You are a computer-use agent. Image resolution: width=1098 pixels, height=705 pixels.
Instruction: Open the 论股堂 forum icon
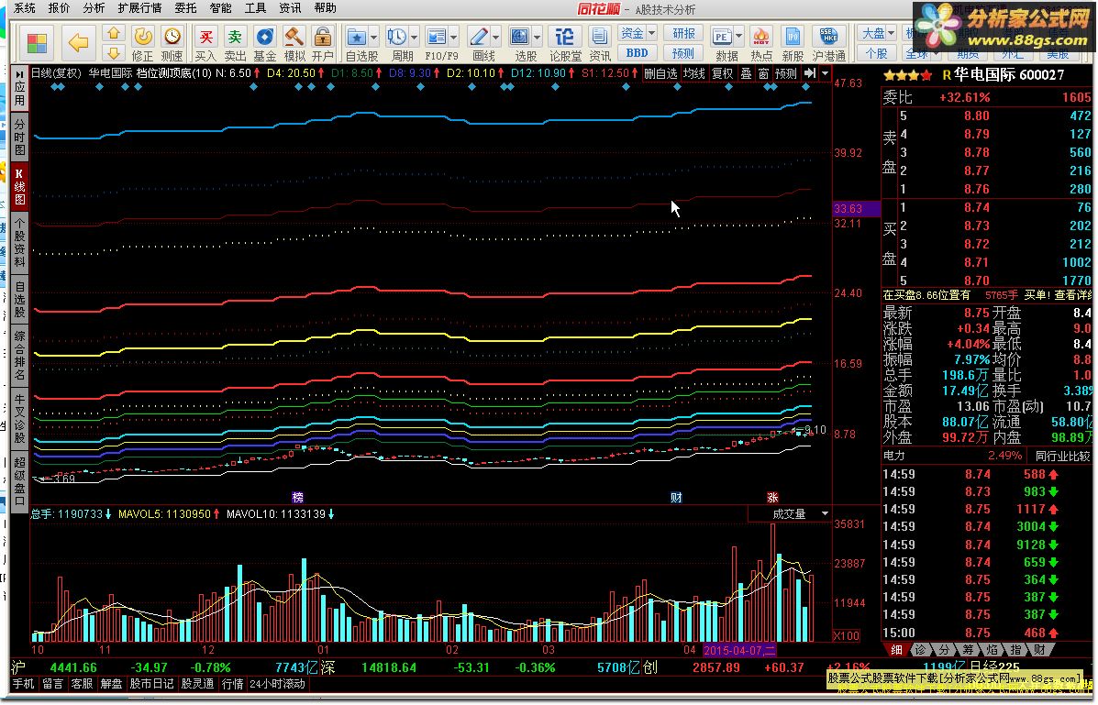coord(565,43)
